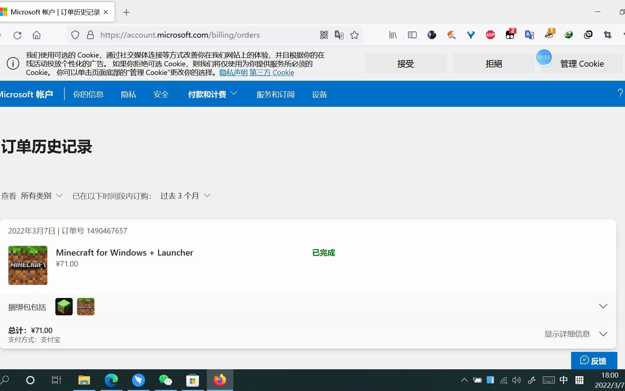This screenshot has width=625, height=391.
Task: Click the green grass block bundle icon
Action: [x=64, y=307]
